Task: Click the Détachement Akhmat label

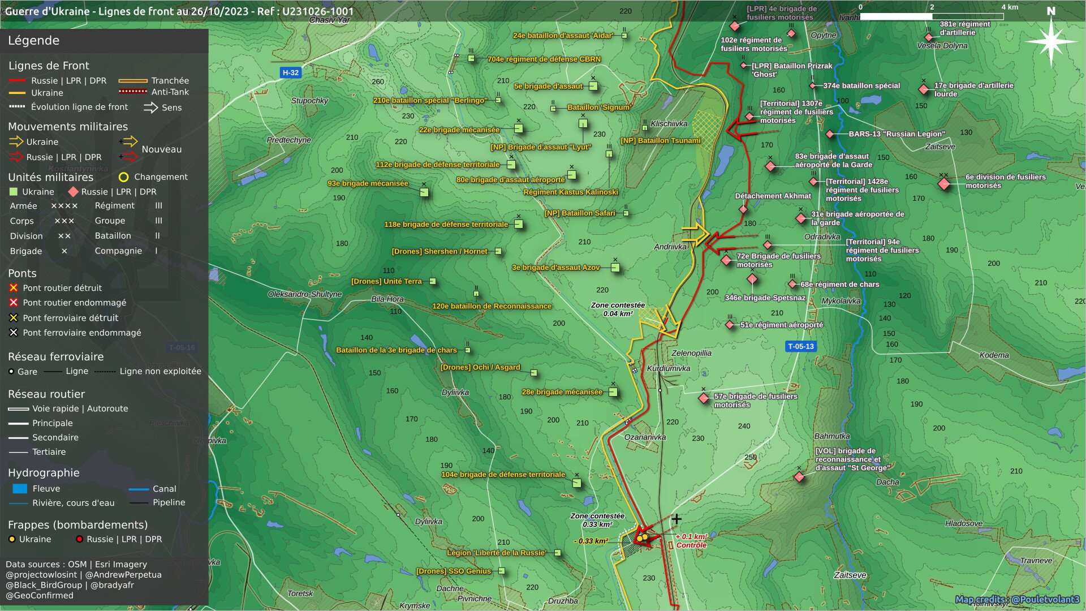Action: click(773, 196)
